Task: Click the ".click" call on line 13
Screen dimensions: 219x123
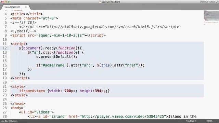Action: [47, 52]
